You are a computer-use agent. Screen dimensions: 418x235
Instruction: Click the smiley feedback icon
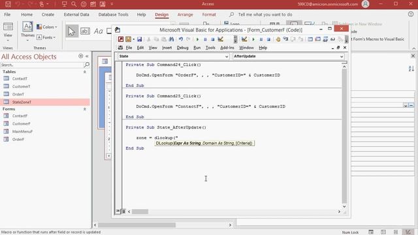pos(411,14)
